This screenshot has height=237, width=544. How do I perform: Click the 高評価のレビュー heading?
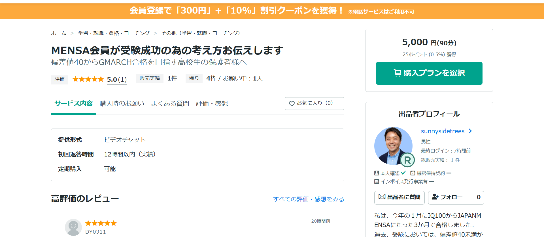(85, 199)
